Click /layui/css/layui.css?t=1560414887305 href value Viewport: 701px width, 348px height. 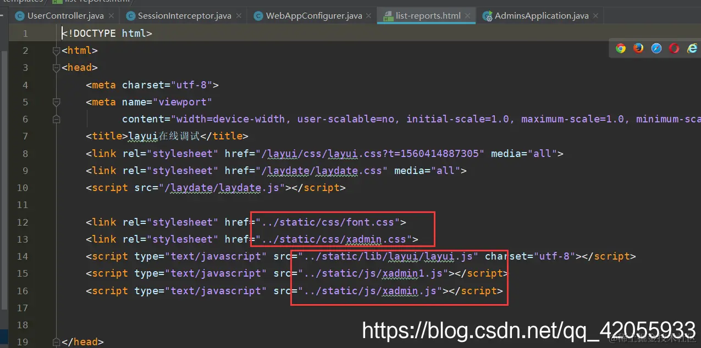(x=371, y=154)
